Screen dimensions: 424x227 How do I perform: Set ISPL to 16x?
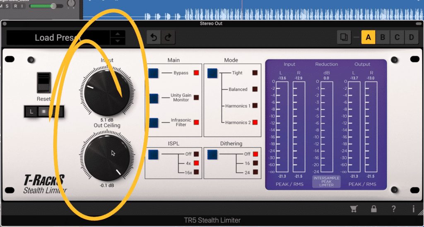[196, 172]
